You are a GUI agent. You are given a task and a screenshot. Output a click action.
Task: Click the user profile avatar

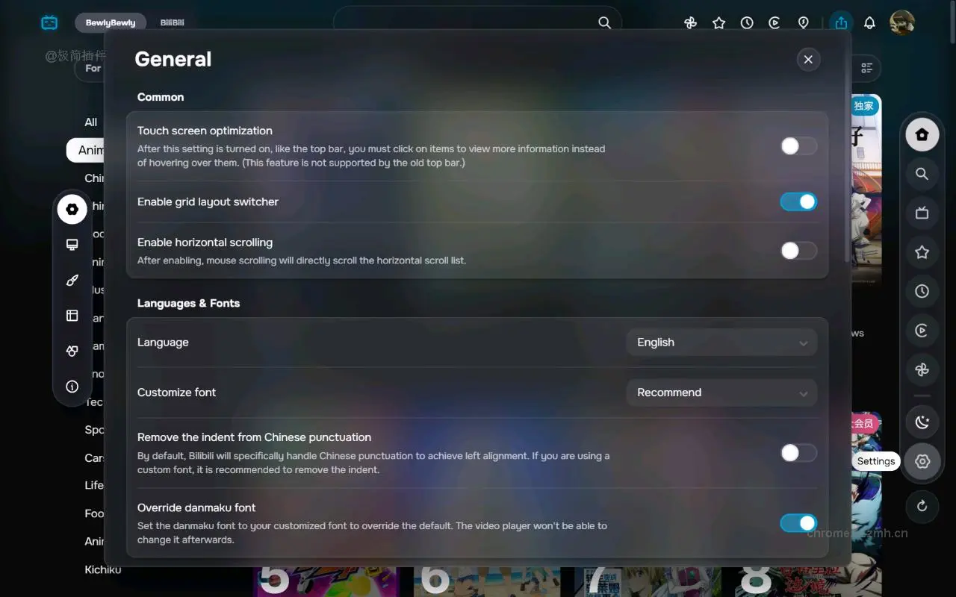[x=903, y=22]
